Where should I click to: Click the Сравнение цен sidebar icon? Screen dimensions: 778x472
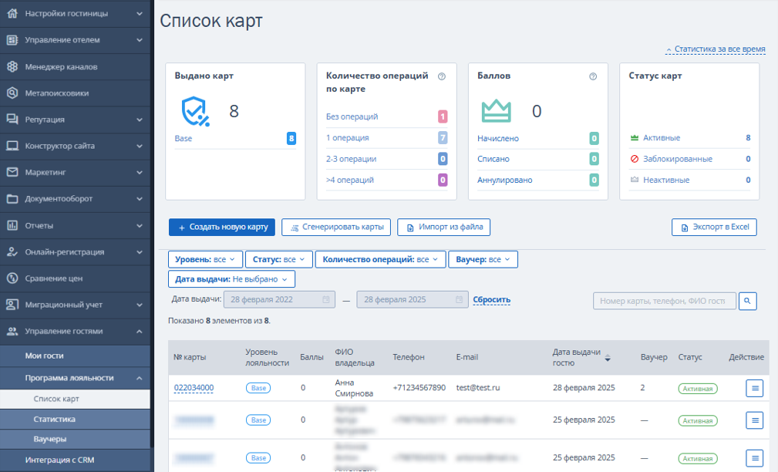point(12,278)
